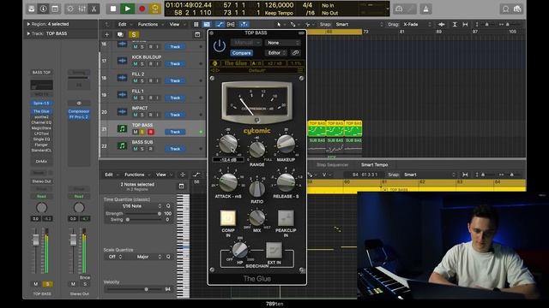
Task: Click the red Record button
Action: [142, 9]
